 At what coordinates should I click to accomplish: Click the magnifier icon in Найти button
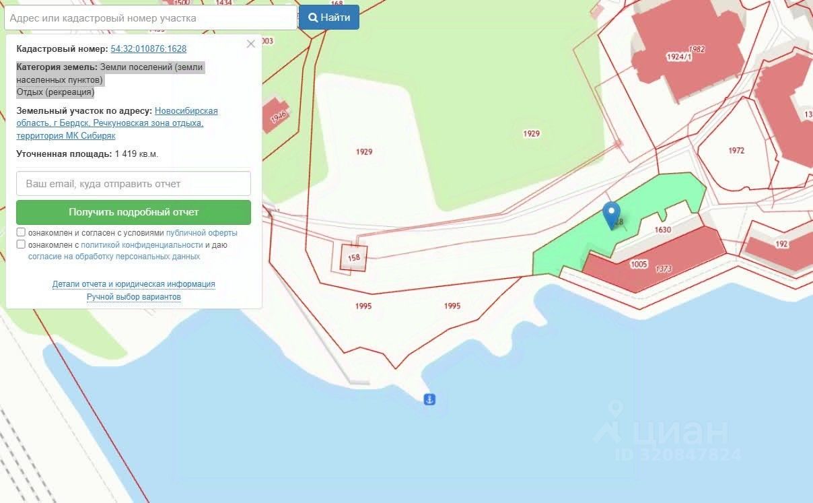pyautogui.click(x=313, y=18)
